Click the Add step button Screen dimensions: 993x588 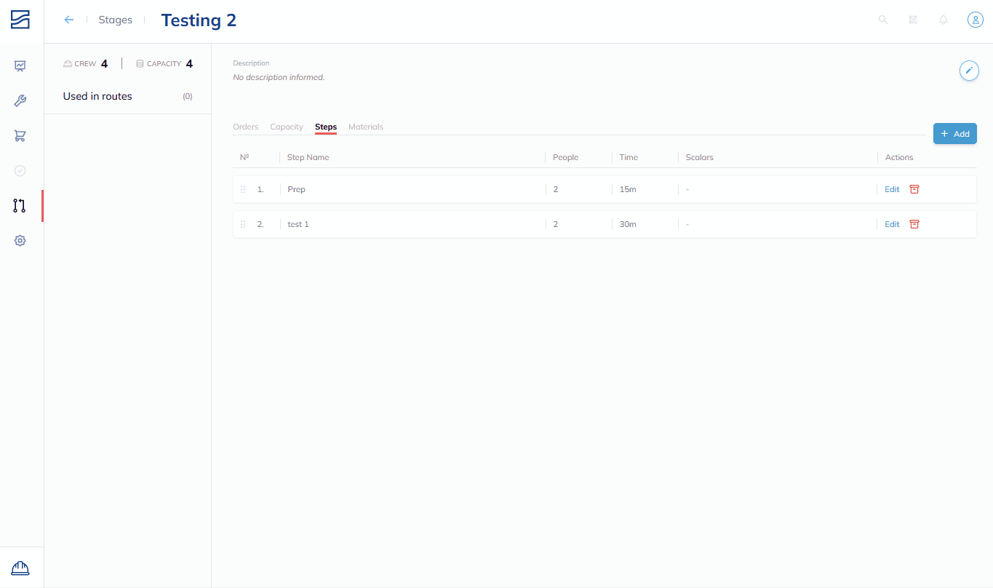point(955,134)
